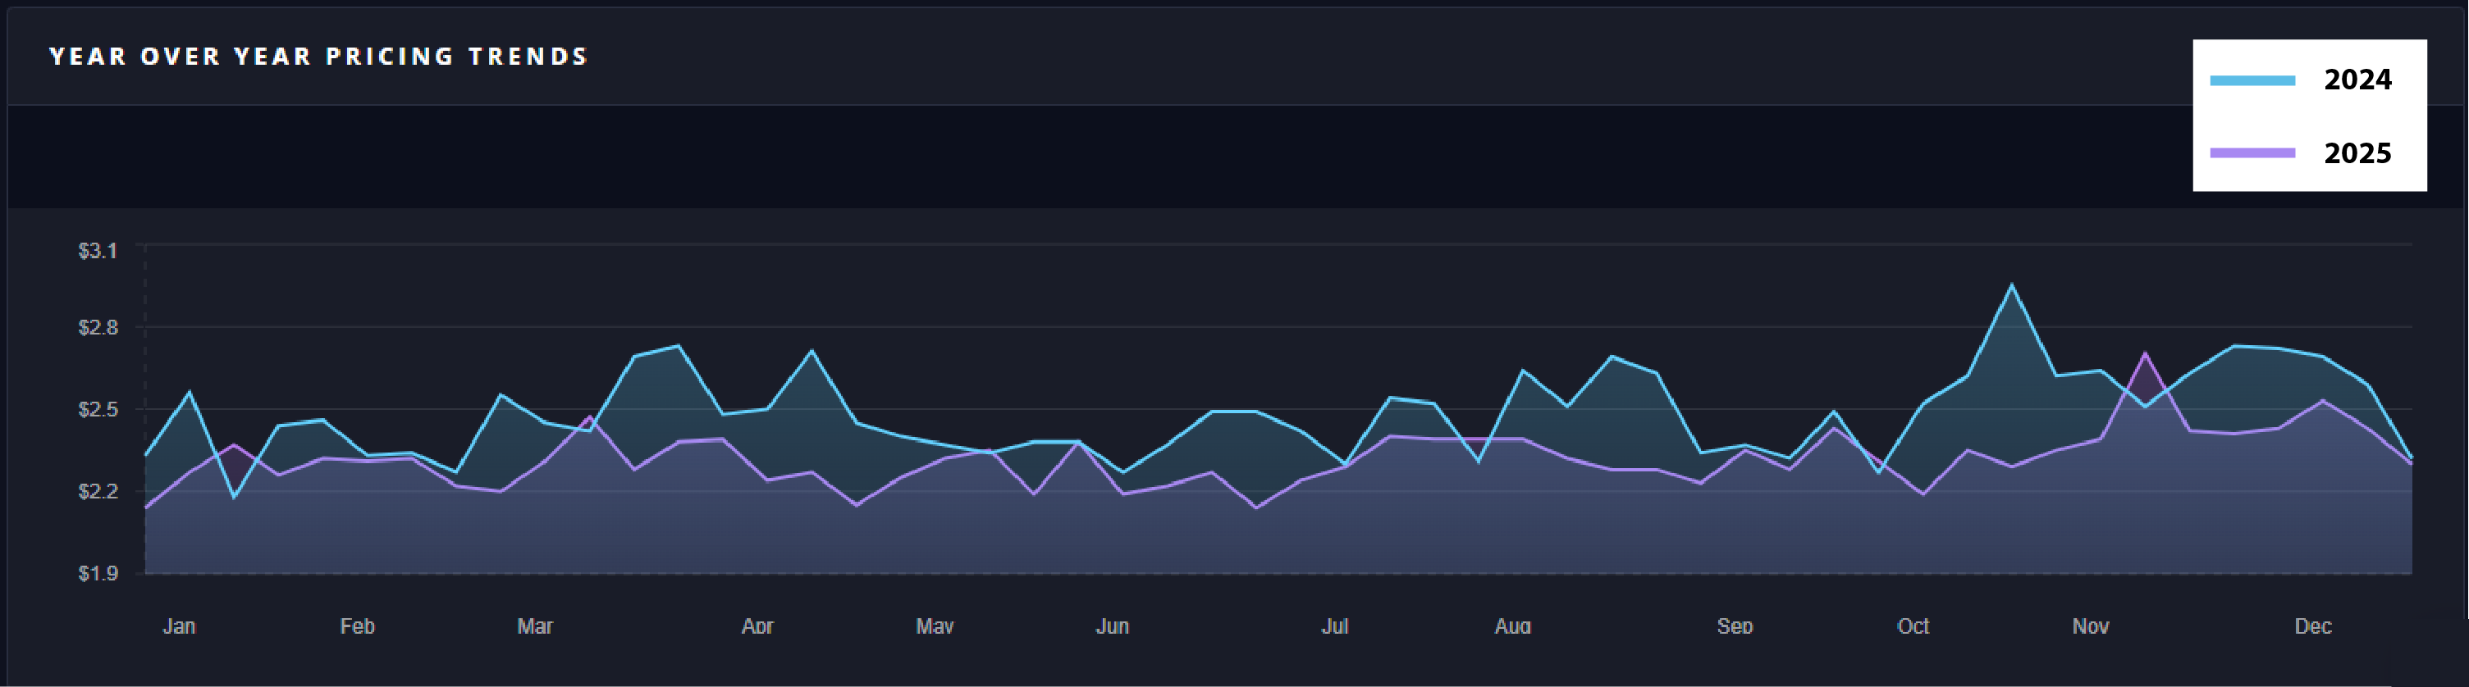Click the $1.9 y-axis price label

pos(98,574)
